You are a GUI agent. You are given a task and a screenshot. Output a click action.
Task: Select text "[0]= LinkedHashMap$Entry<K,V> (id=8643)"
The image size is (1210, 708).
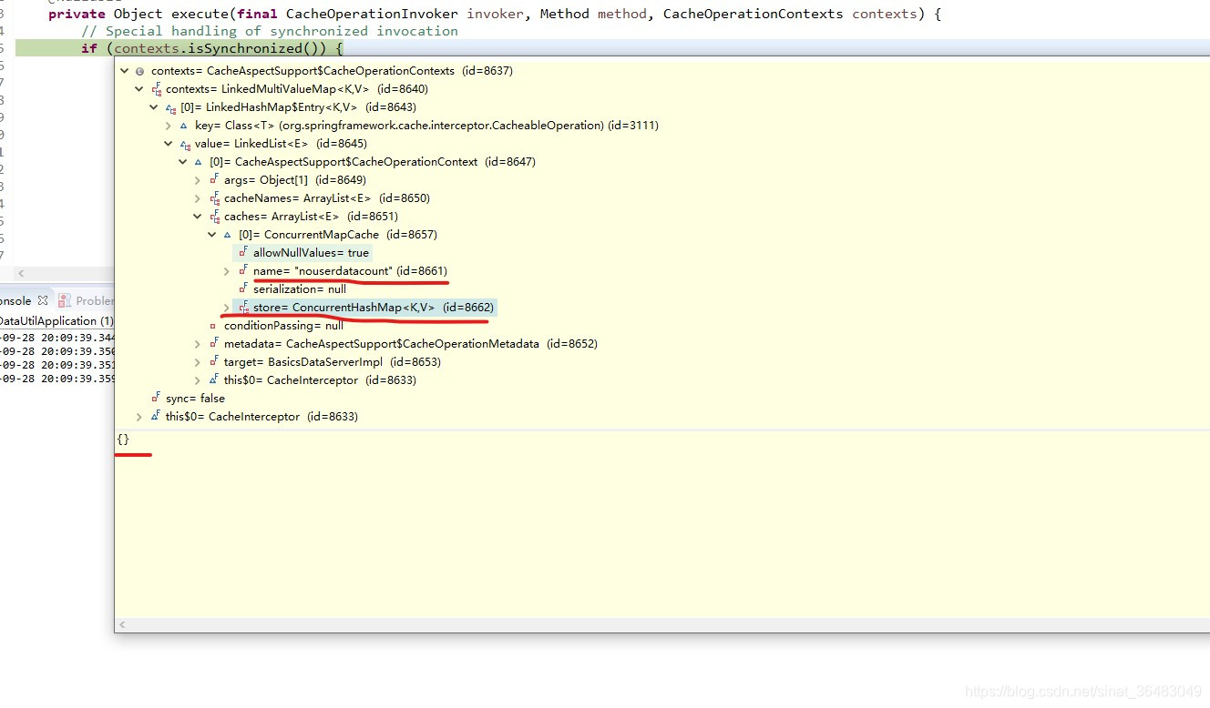click(x=298, y=107)
